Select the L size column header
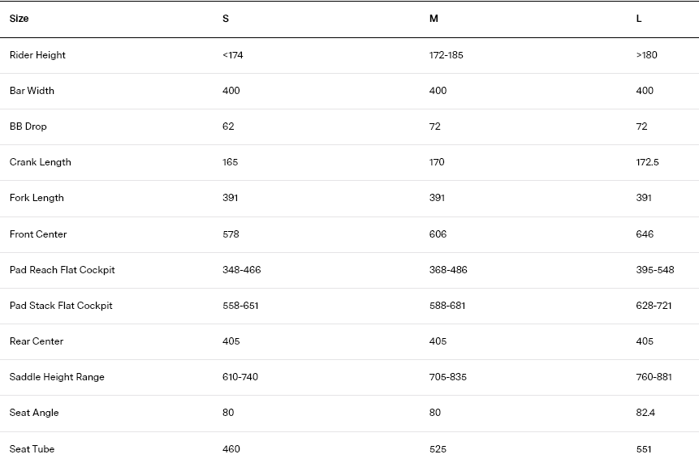Screen dimensions: 699x463 click(639, 19)
